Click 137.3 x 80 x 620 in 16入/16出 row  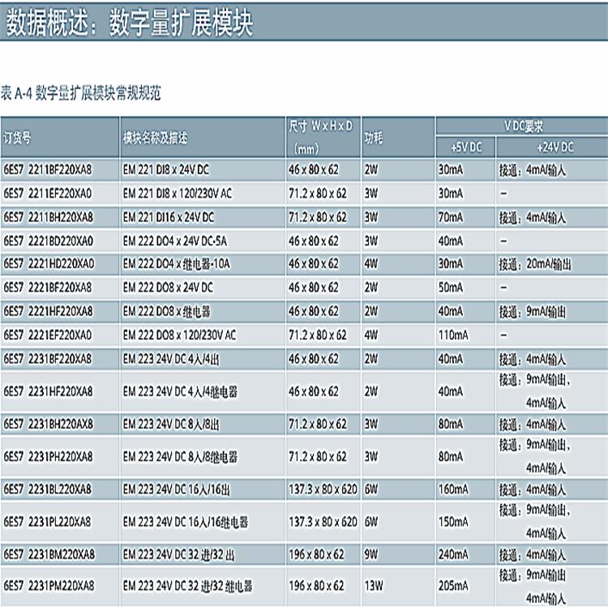click(x=323, y=490)
